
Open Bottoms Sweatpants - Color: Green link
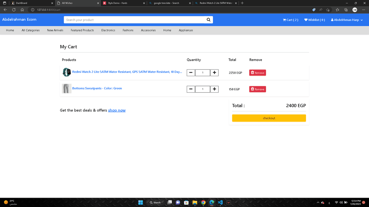[x=97, y=88]
